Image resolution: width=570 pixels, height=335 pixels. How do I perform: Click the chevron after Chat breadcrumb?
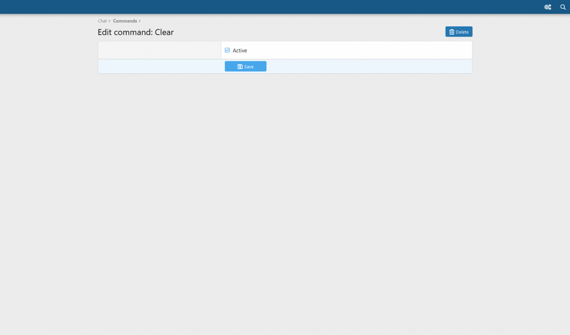(x=110, y=21)
